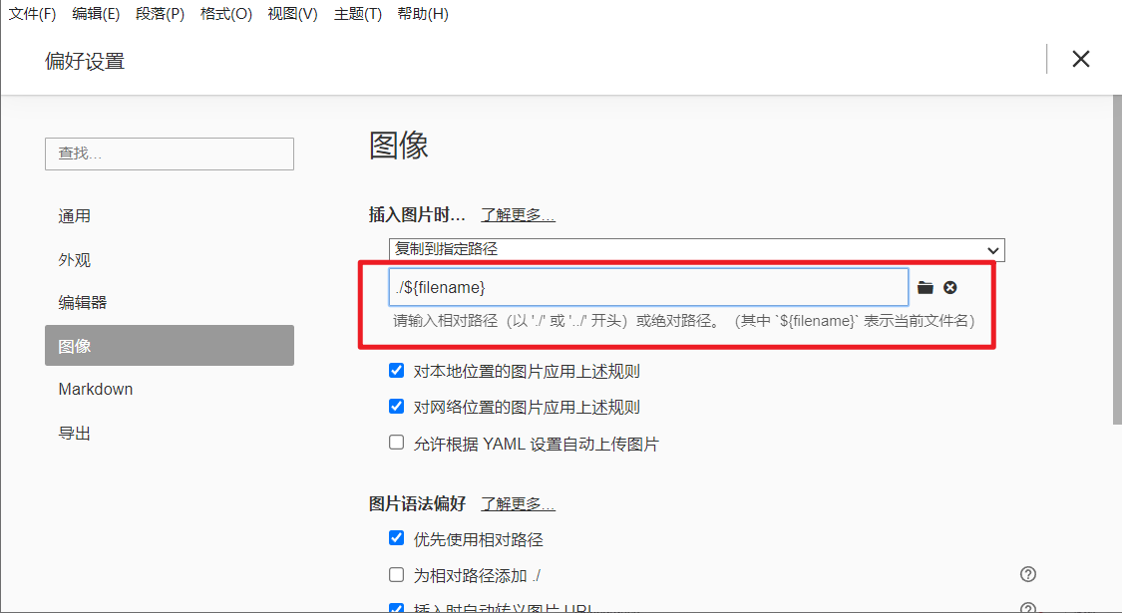This screenshot has width=1122, height=613.
Task: Clear the image path with the X icon
Action: [950, 288]
